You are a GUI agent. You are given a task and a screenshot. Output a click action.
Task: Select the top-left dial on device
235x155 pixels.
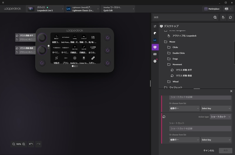(x=42, y=38)
